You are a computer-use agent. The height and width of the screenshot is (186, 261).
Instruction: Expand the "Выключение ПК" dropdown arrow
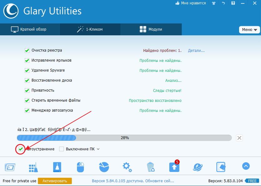98,149
